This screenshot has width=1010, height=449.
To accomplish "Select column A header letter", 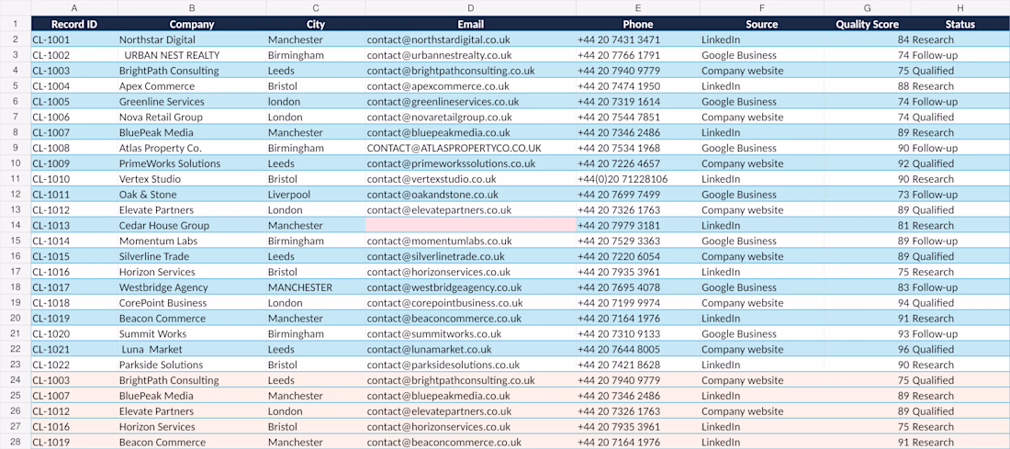I will (74, 7).
